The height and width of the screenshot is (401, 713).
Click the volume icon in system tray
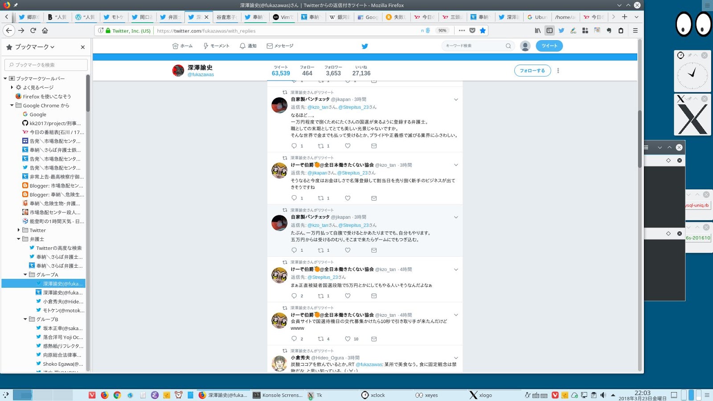click(603, 395)
